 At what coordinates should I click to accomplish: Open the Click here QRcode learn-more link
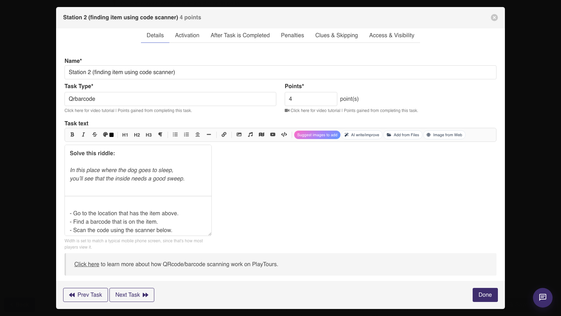[87, 264]
